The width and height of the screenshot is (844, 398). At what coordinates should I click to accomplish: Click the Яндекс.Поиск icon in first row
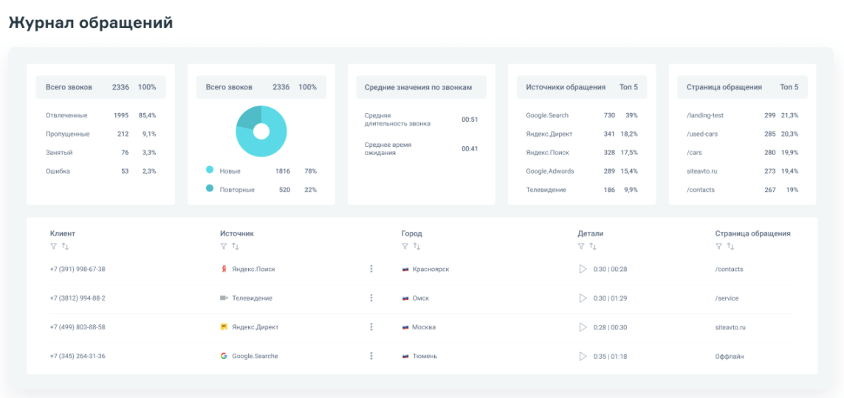click(x=224, y=269)
